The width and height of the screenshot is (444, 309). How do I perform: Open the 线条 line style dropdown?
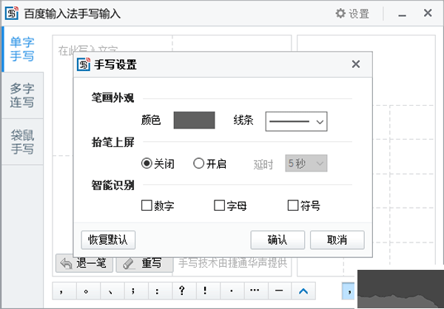(x=296, y=121)
